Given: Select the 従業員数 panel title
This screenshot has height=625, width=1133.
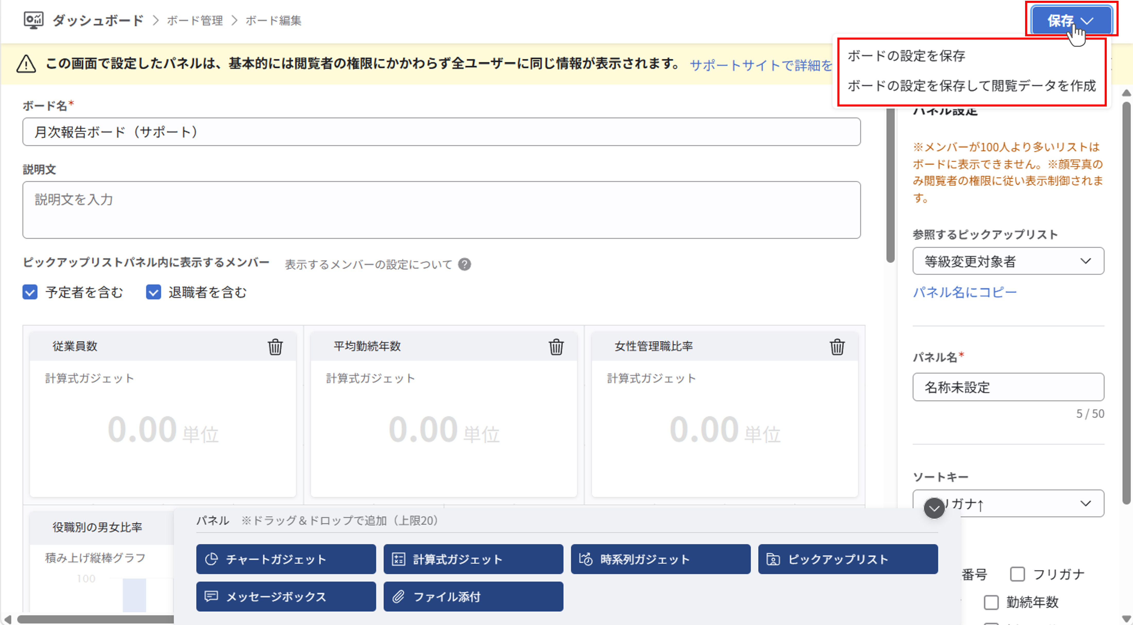Looking at the screenshot, I should click(x=75, y=346).
